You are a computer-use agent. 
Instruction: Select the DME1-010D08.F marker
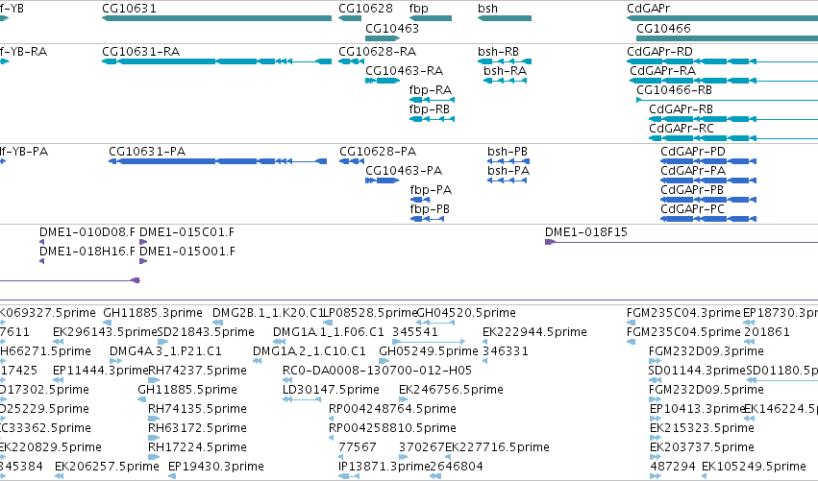click(41, 242)
